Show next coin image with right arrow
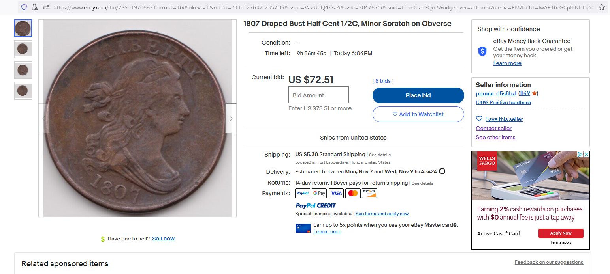Viewport: 610px width, 274px height. pyautogui.click(x=231, y=118)
